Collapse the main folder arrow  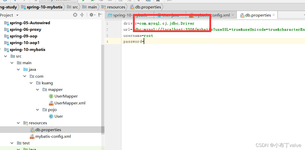(12, 63)
